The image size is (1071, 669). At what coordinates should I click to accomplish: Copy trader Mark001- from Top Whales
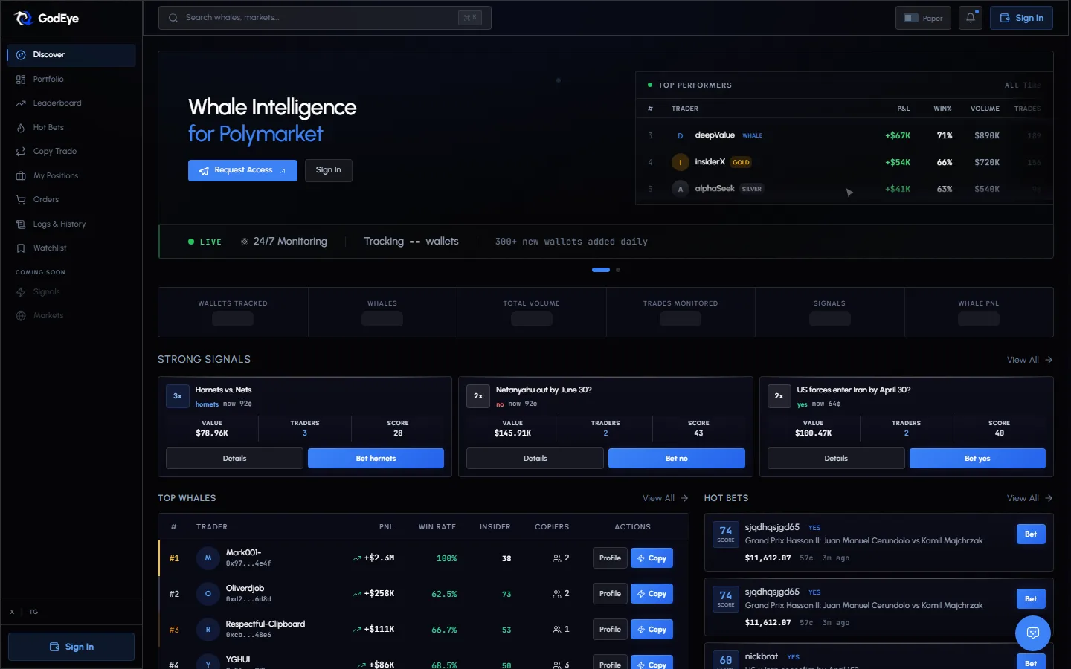coord(652,558)
